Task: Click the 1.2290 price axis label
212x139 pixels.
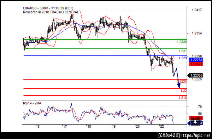Action: (197, 56)
